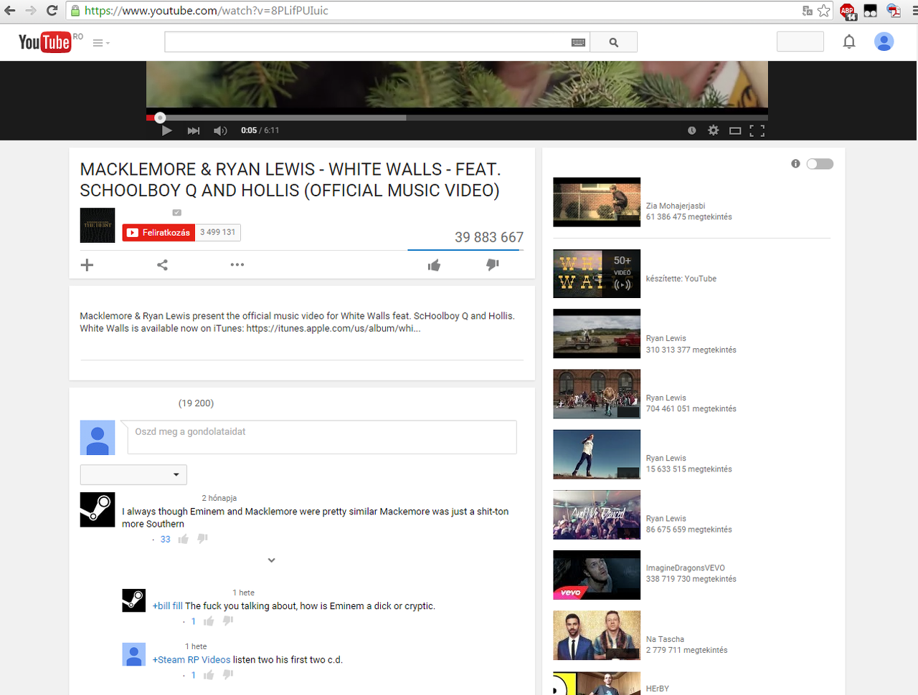Viewport: 918px width, 695px height.
Task: Click the blank button left of the bell
Action: click(x=800, y=42)
